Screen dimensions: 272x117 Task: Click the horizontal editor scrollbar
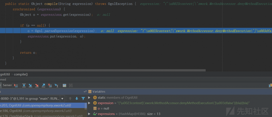tap(103, 70)
